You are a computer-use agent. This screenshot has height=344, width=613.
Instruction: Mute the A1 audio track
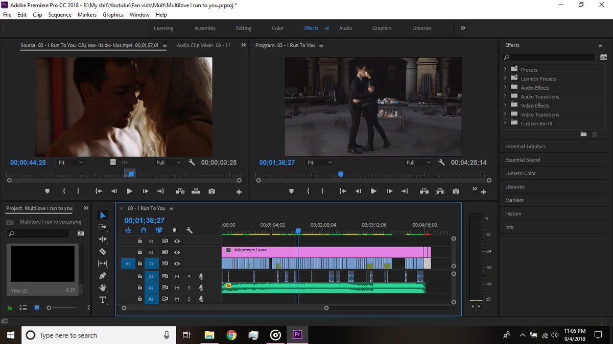coord(177,276)
